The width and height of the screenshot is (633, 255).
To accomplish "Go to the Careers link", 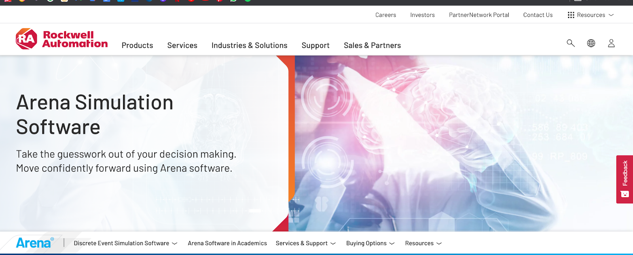I will click(x=386, y=15).
